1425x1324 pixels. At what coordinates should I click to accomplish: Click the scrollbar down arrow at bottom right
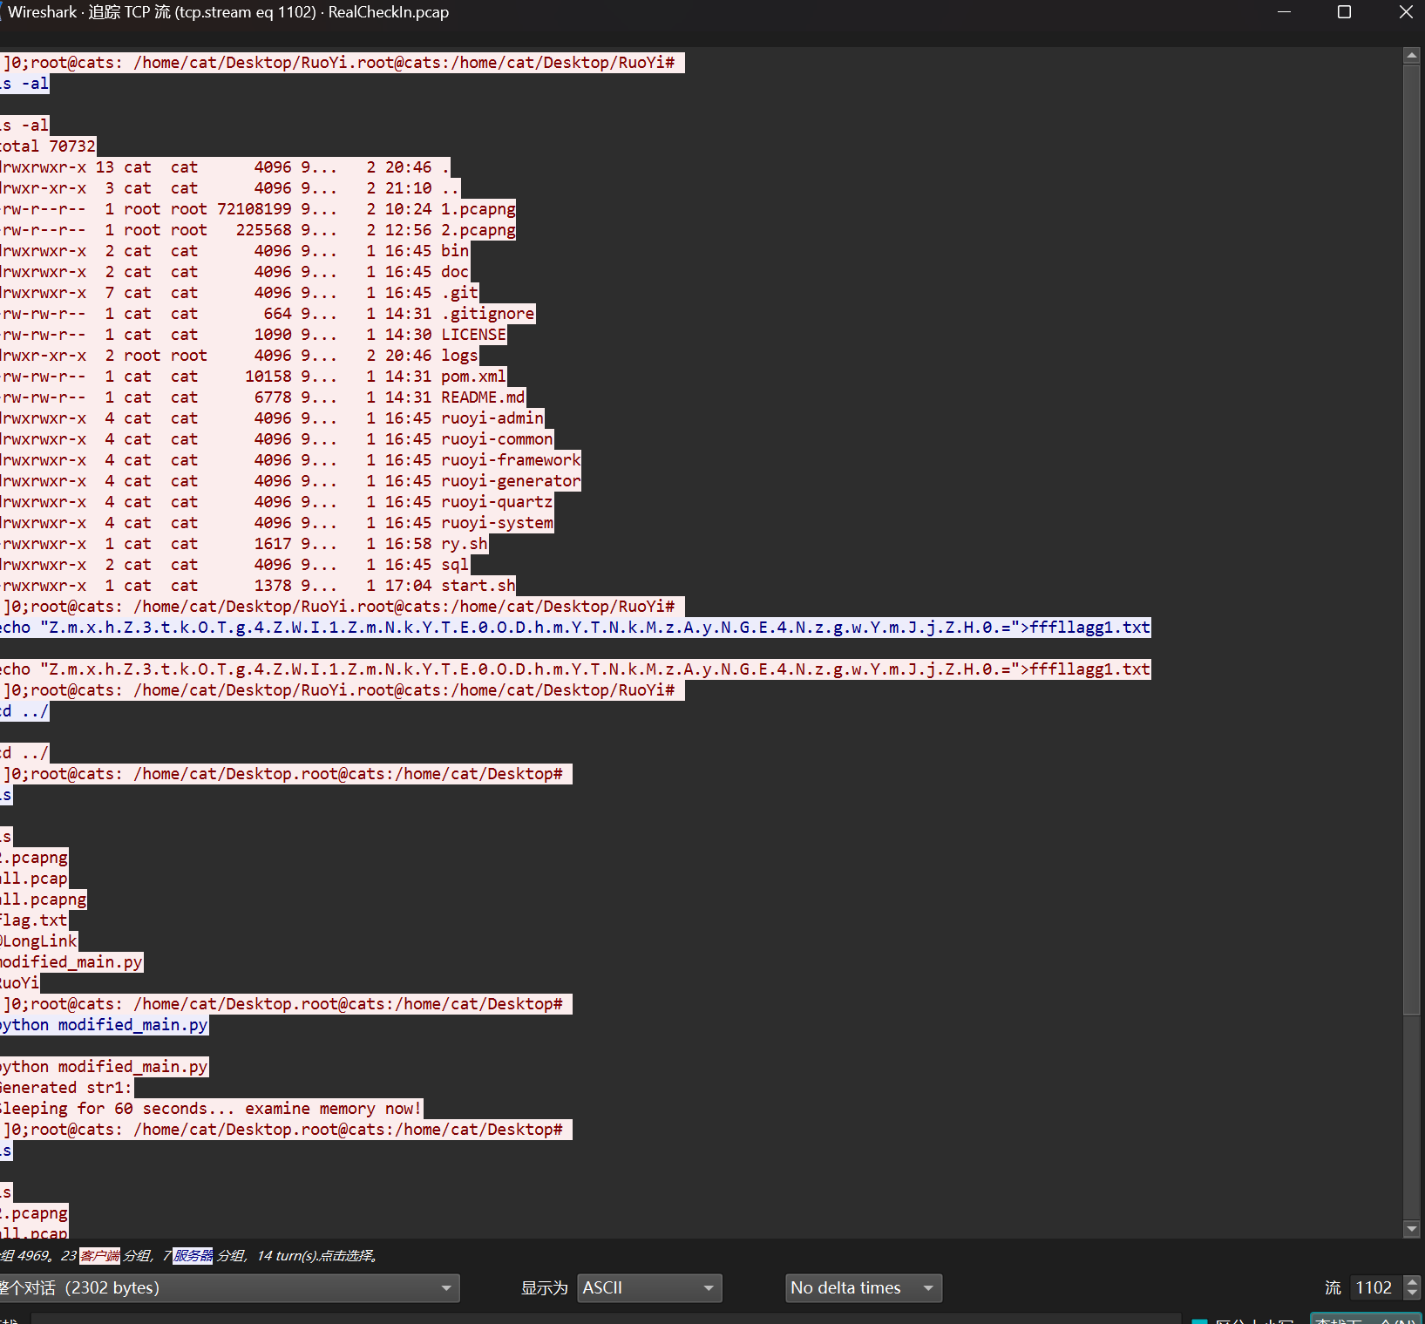click(x=1412, y=1229)
